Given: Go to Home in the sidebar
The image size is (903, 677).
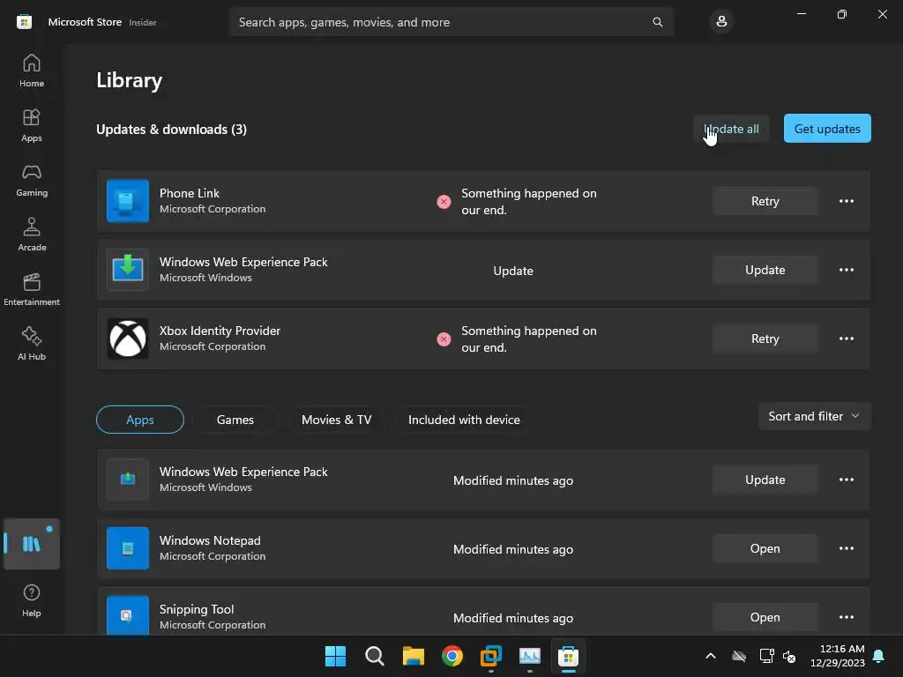Looking at the screenshot, I should point(32,71).
